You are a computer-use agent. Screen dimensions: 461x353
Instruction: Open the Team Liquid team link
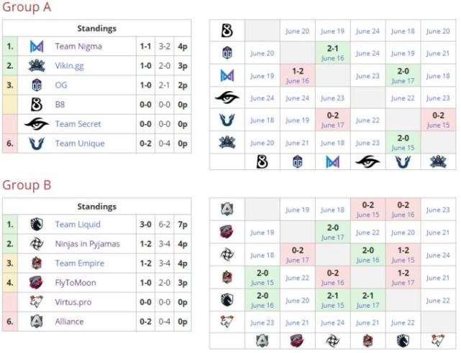[79, 225]
